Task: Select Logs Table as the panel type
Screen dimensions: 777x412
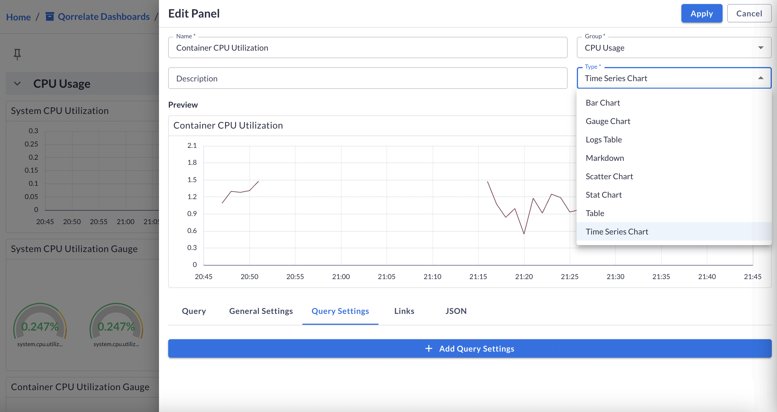Action: click(x=604, y=139)
